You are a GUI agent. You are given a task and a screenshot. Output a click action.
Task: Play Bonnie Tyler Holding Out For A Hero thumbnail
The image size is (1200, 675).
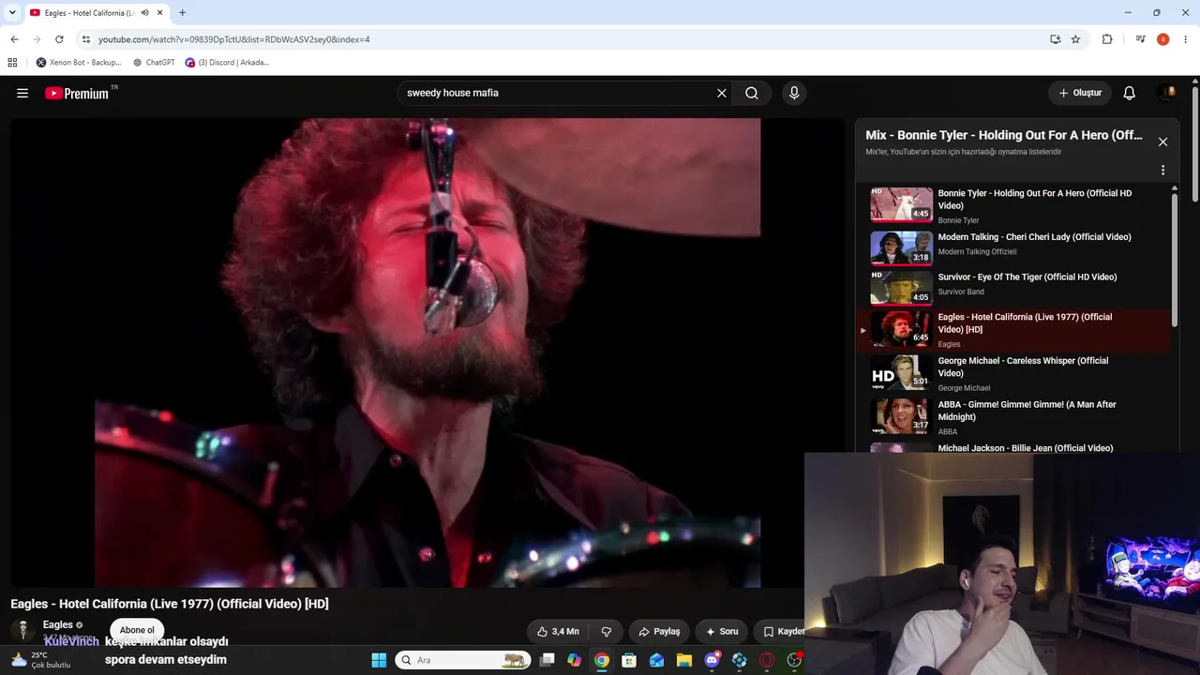[902, 204]
